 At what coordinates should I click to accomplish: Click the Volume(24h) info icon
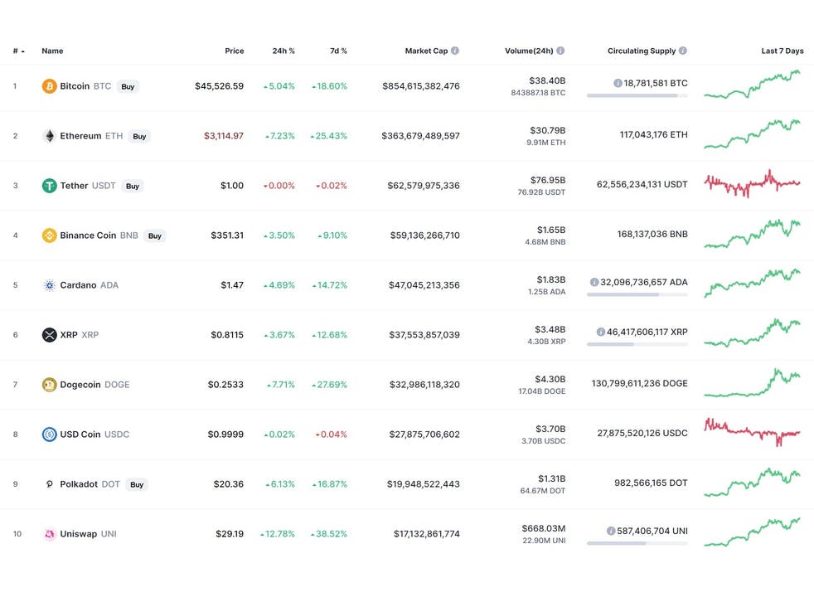pyautogui.click(x=560, y=51)
